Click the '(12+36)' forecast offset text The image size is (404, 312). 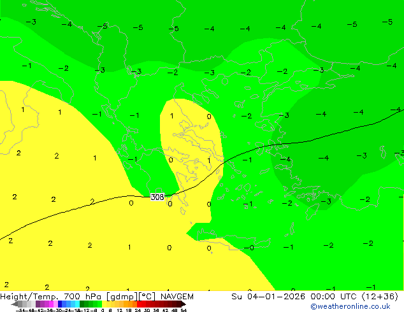(x=380, y=297)
